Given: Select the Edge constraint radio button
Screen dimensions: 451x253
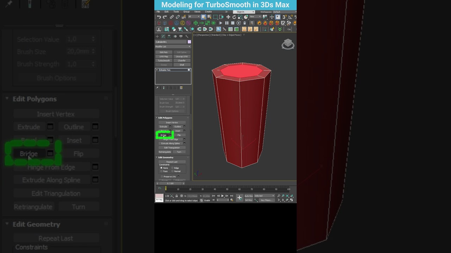Looking at the screenshot, I should tap(173, 168).
